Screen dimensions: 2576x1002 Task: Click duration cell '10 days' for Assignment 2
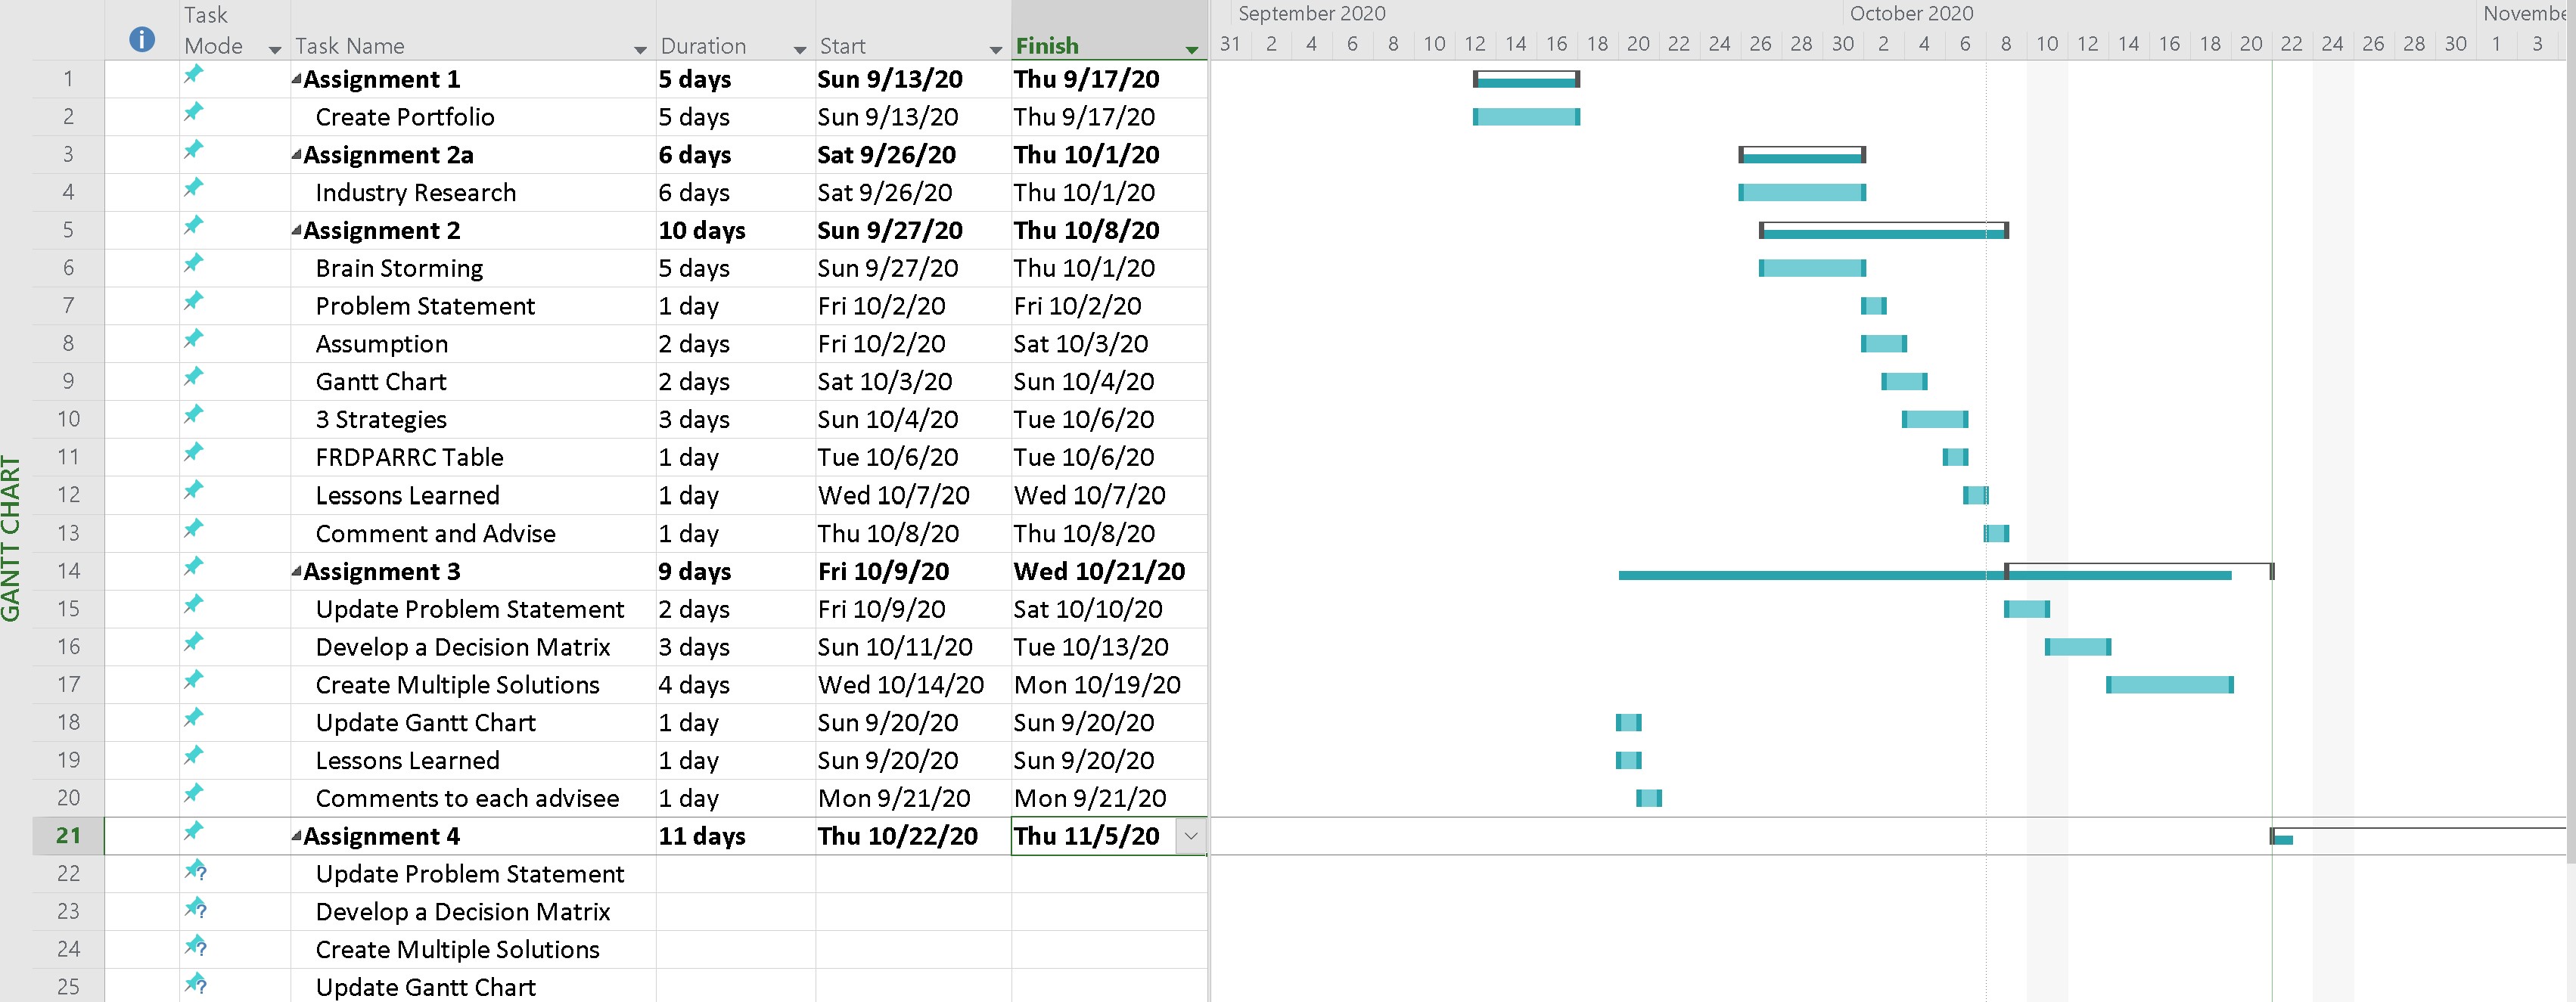click(x=735, y=231)
